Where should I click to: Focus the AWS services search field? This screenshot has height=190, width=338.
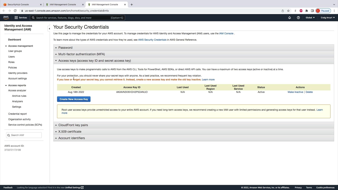pos(78,18)
